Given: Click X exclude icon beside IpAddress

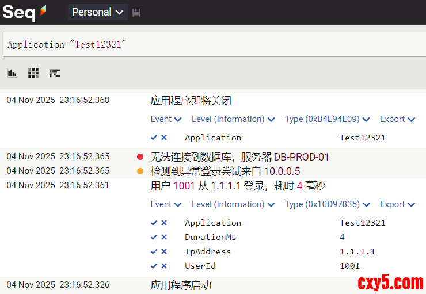Looking at the screenshot, I should [164, 251].
